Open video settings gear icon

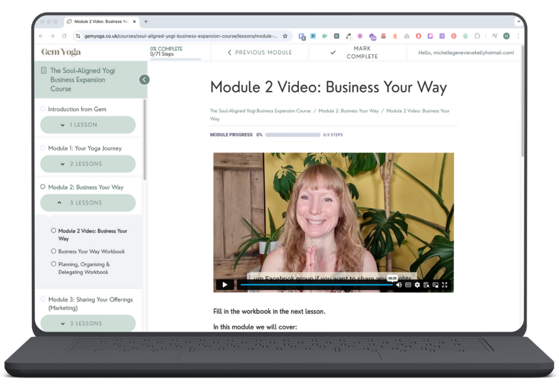click(x=417, y=285)
